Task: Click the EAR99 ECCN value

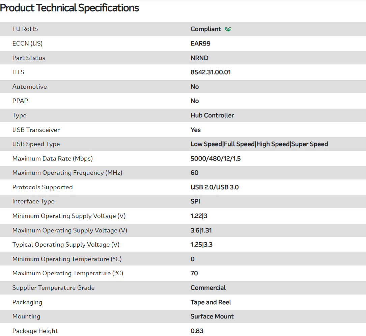Action: pos(200,44)
